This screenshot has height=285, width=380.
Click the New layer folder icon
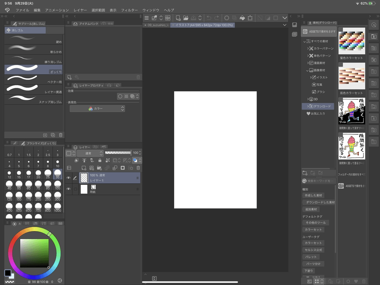pyautogui.click(x=99, y=168)
